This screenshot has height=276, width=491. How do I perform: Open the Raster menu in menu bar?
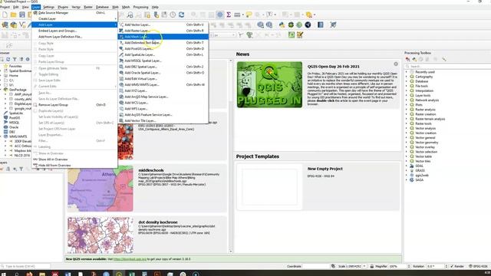click(88, 7)
